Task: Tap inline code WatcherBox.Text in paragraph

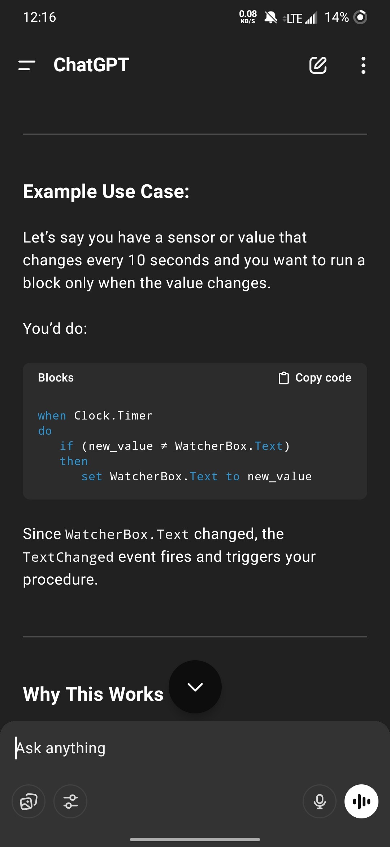Action: click(127, 534)
